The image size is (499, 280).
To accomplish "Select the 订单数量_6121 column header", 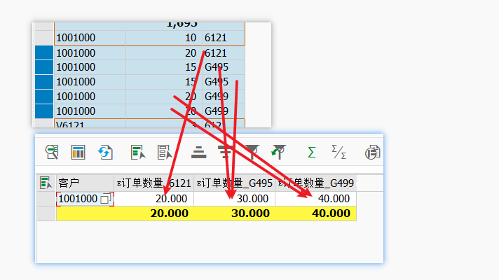I will 154,183.
